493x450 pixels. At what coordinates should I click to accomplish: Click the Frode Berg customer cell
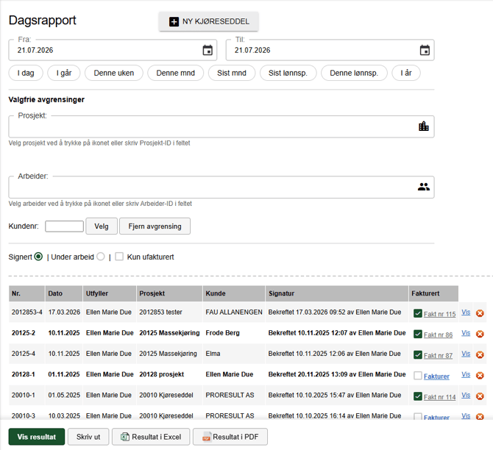click(x=234, y=333)
